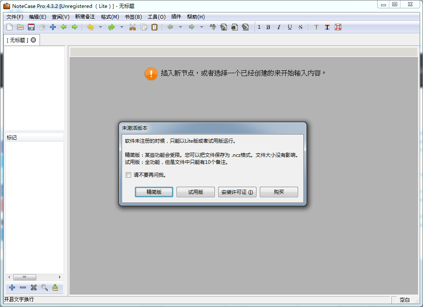This screenshot has width=423, height=307.
Task: Open the Undo history dropdown arrow
Action: 100,27
